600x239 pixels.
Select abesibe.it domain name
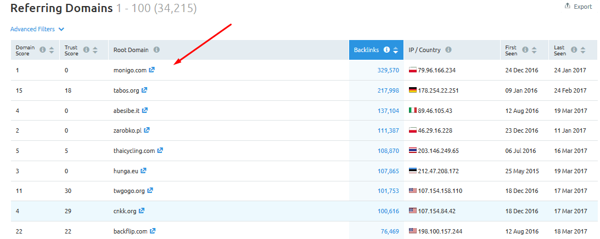pyautogui.click(x=127, y=111)
